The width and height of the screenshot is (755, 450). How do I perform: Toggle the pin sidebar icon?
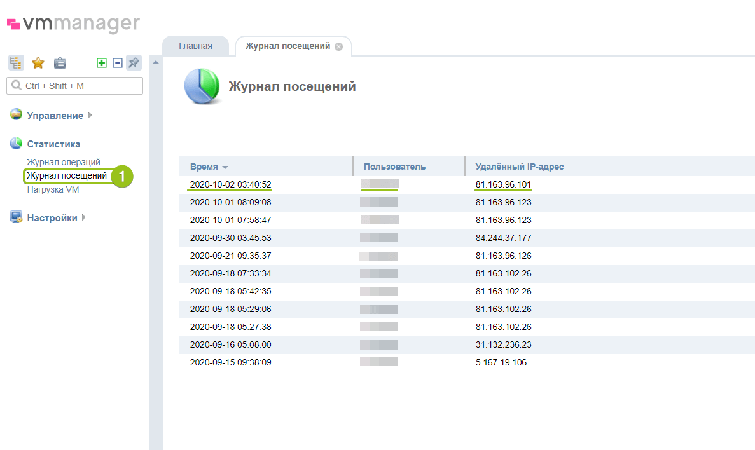(134, 62)
